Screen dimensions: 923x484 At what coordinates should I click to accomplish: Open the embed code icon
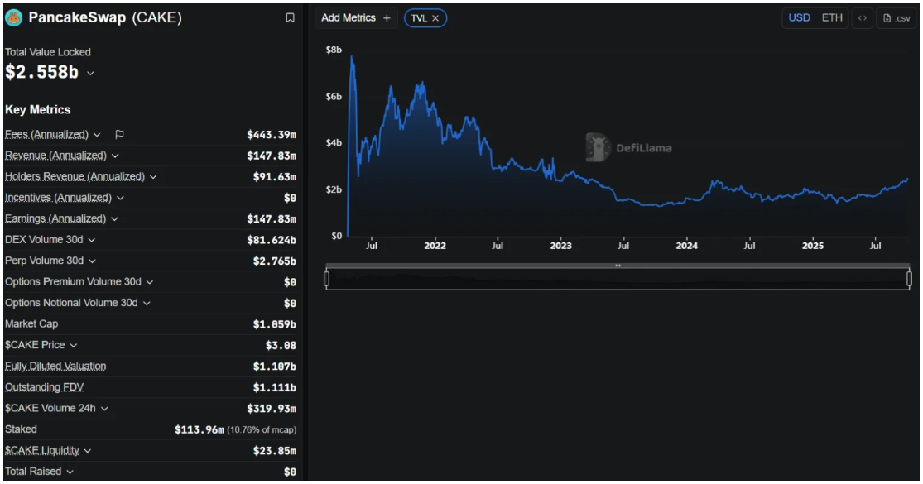click(x=862, y=18)
